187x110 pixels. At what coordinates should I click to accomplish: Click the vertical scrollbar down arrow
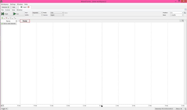[185, 103]
